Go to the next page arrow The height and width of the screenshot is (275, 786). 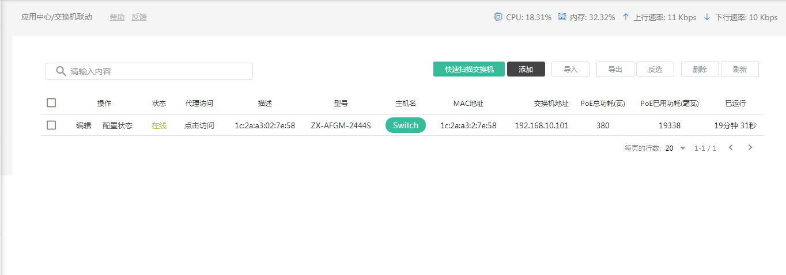tap(750, 148)
